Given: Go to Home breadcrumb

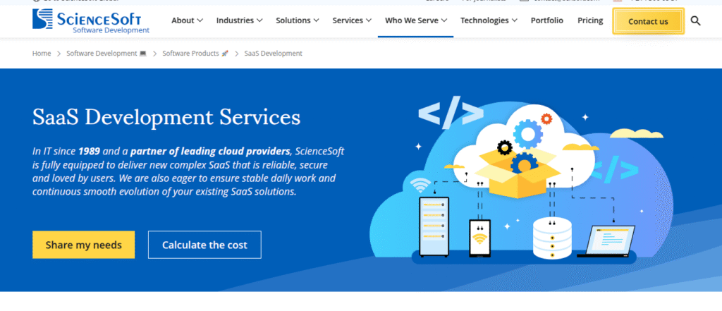Looking at the screenshot, I should 42,54.
